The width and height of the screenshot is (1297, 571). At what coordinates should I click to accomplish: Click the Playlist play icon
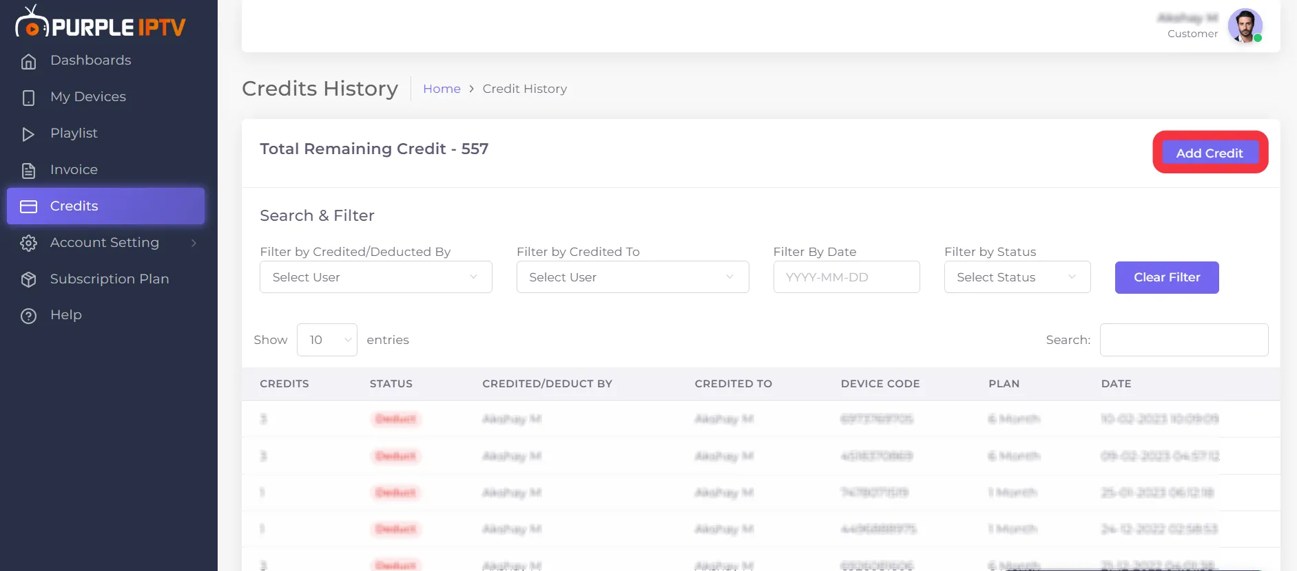pos(28,134)
